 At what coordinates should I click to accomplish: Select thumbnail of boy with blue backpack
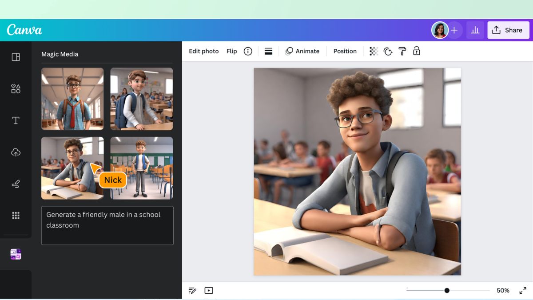[x=142, y=99]
